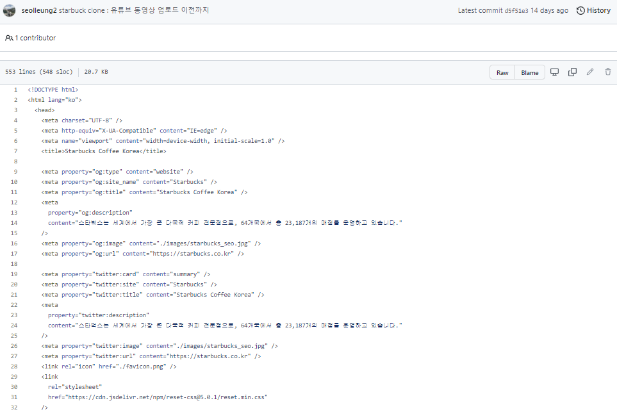Click the twitter:card summary line
This screenshot has height=412, width=617.
(126, 274)
